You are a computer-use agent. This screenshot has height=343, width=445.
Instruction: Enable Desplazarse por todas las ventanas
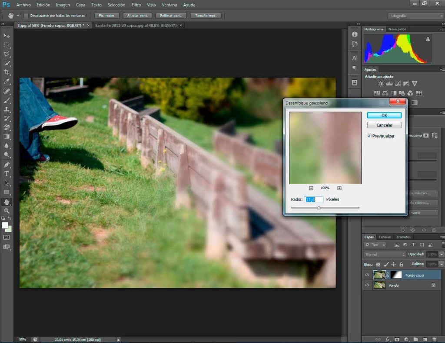tap(26, 16)
